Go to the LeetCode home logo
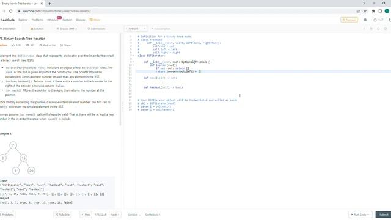This screenshot has width=391, height=220. click(7, 20)
